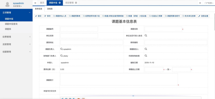The width and height of the screenshot is (215, 99).
Task: Click the 课题名称 input field
Action: coord(163,29)
